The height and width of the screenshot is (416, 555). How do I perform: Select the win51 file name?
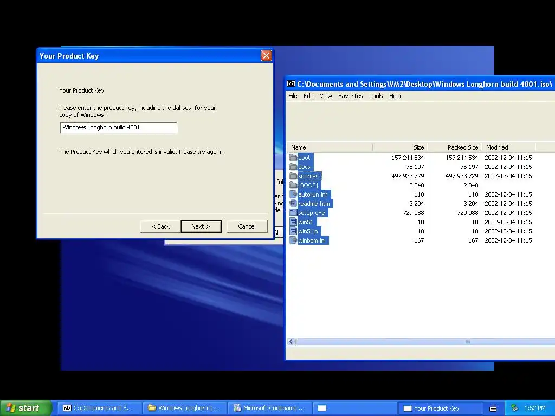click(306, 222)
